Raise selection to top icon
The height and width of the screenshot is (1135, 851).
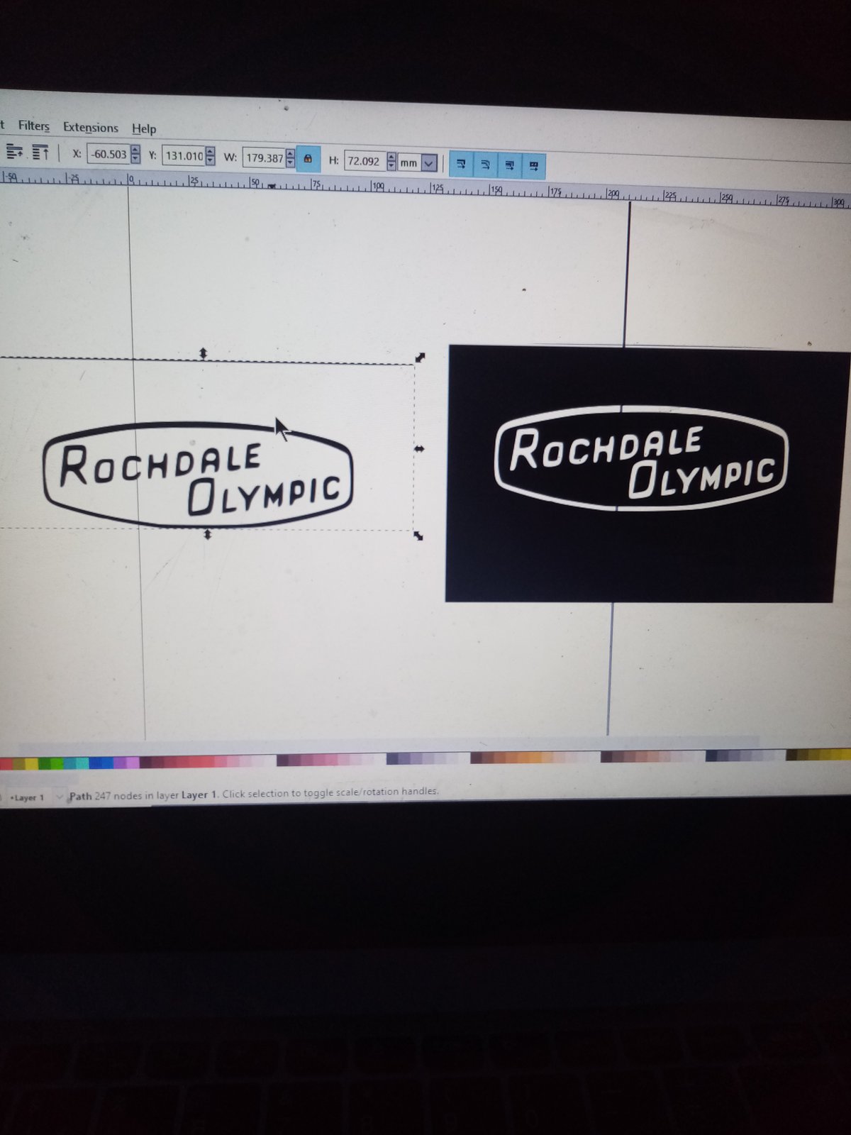(40, 152)
